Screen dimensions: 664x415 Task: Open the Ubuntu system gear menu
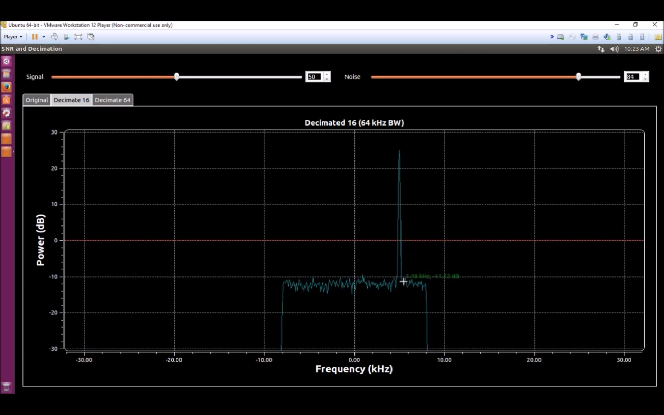[x=658, y=49]
